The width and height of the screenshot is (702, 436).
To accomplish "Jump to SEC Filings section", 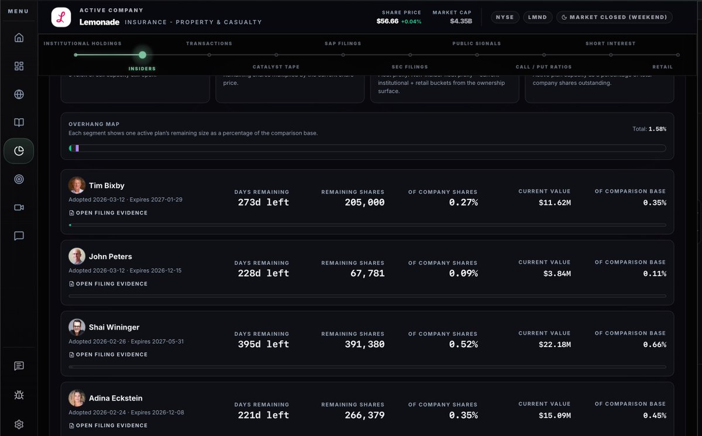I will click(x=409, y=67).
